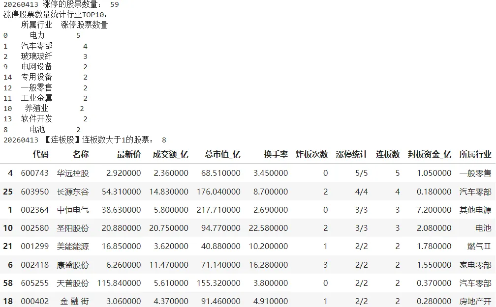Image resolution: width=496 pixels, height=307 pixels.
Task: Select stock name 天普股份
Action: [73, 283]
